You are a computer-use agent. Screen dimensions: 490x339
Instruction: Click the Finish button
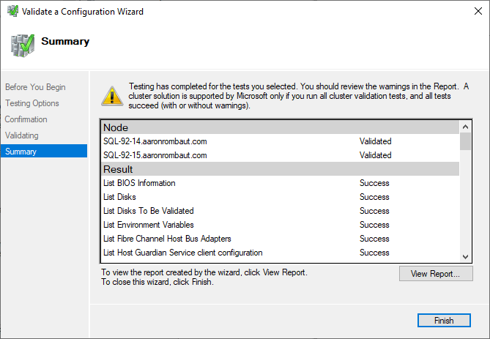[x=444, y=321]
